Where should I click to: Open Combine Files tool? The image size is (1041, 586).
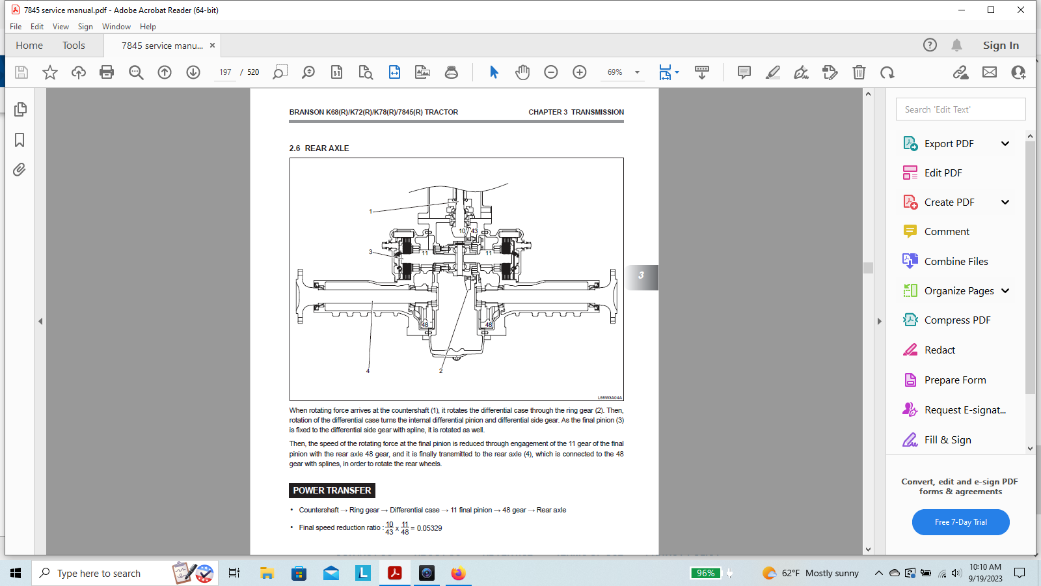[954, 261]
